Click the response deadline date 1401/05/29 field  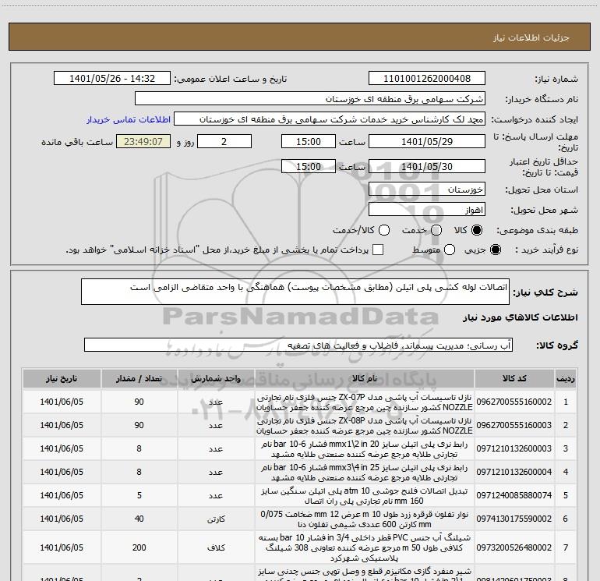(426, 141)
